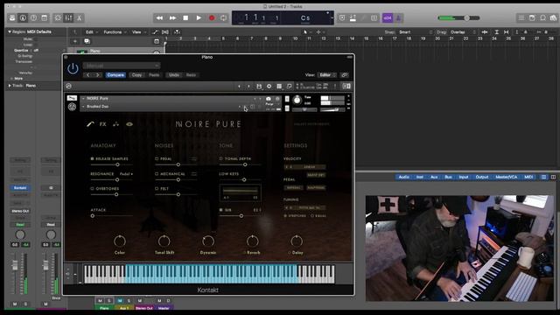Open the Resonance Pedal dropdown

tap(126, 174)
